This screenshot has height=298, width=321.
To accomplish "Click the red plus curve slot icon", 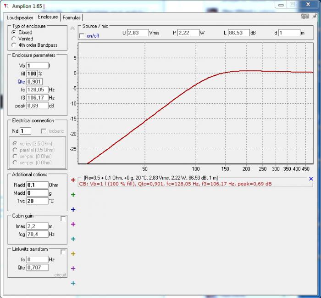I will coord(73,180).
